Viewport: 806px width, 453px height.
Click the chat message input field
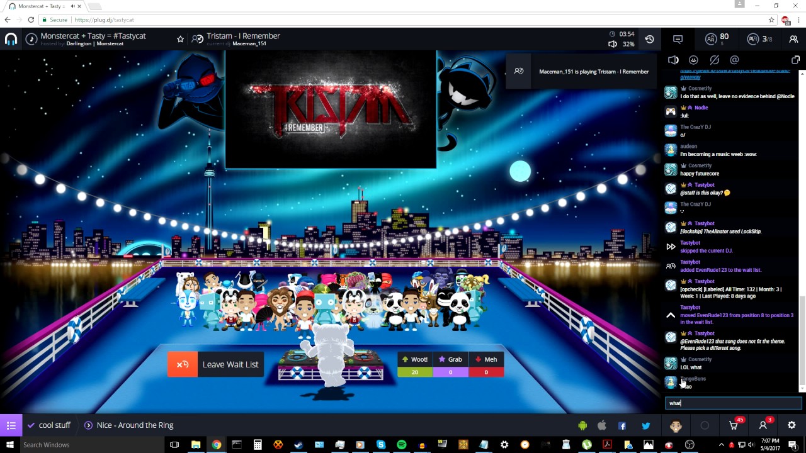[734, 403]
